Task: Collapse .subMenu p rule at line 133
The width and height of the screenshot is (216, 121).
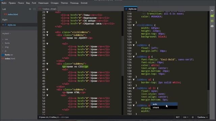Action: click(x=134, y=57)
